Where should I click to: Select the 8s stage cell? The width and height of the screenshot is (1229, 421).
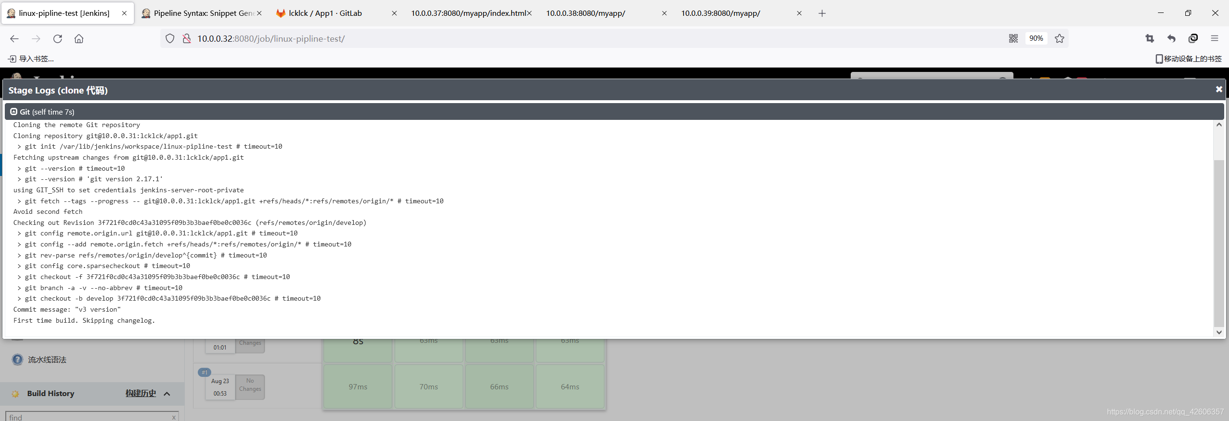pyautogui.click(x=358, y=350)
